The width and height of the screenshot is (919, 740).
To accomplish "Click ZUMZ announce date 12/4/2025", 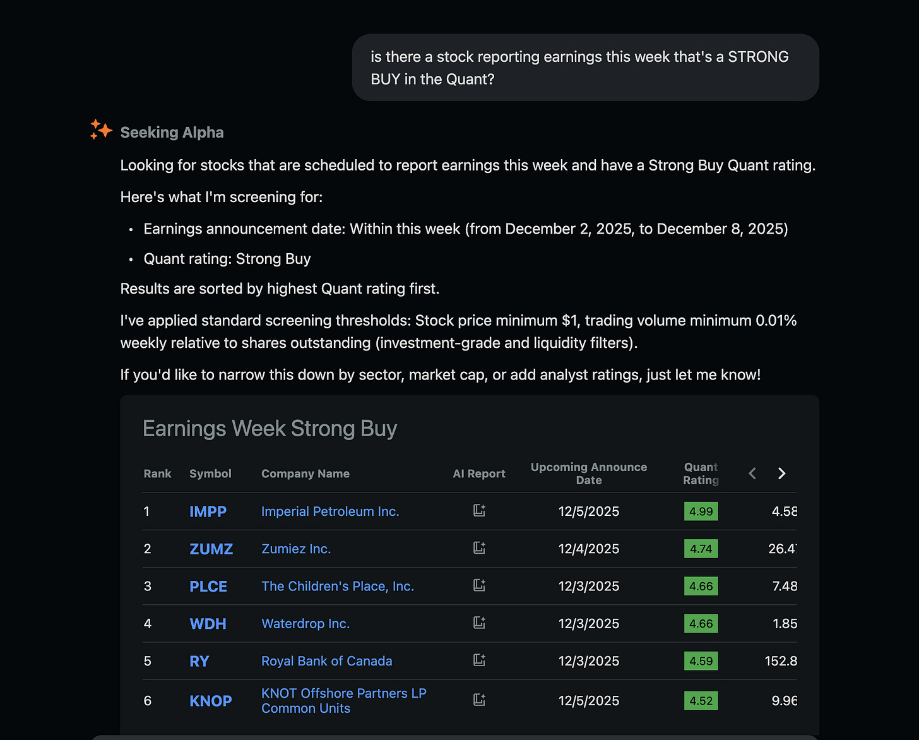I will pyautogui.click(x=589, y=549).
